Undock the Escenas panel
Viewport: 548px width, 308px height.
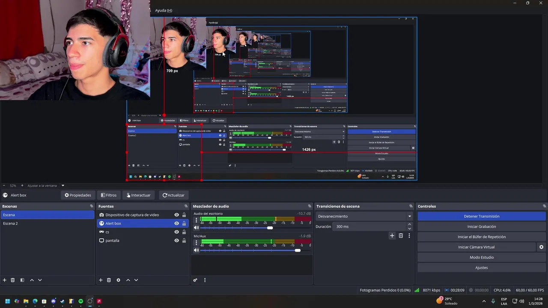(x=91, y=206)
